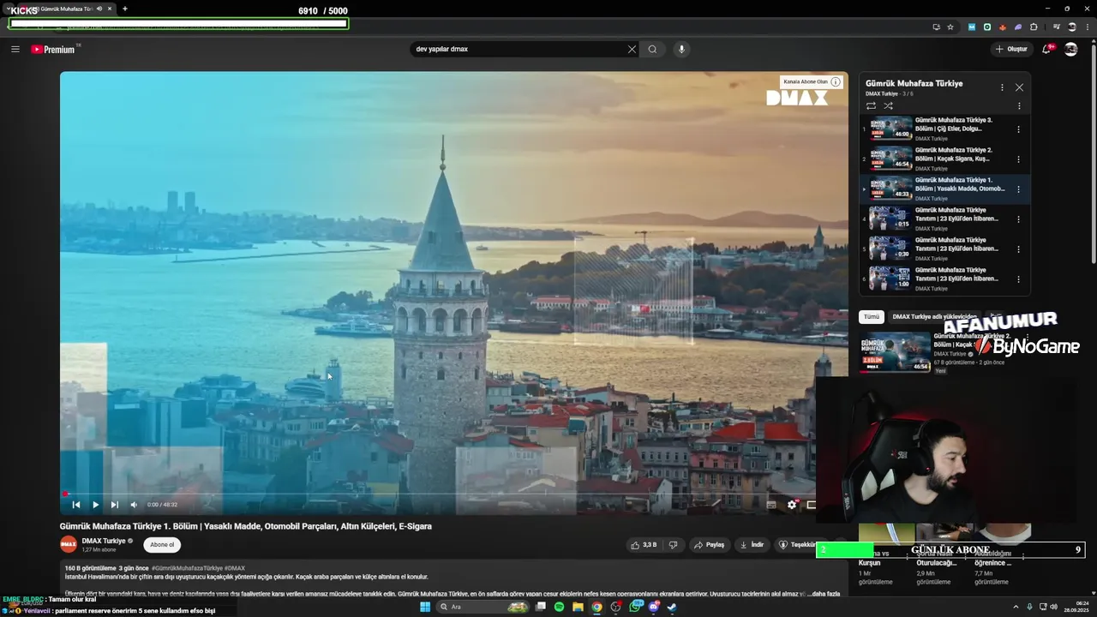
Task: Open recommended 2. Bölüm video thumbnail
Action: (895, 351)
